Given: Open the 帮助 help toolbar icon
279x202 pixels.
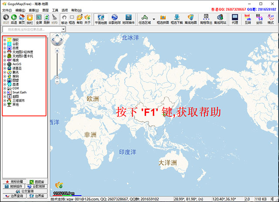Looking at the screenshot, I should (x=79, y=17).
